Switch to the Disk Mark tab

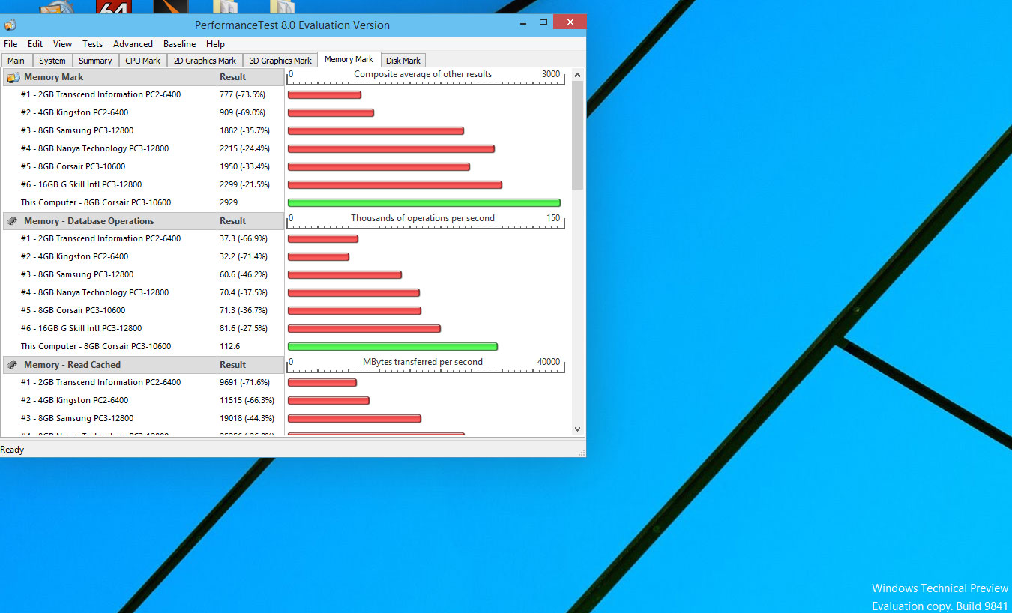[x=403, y=61]
